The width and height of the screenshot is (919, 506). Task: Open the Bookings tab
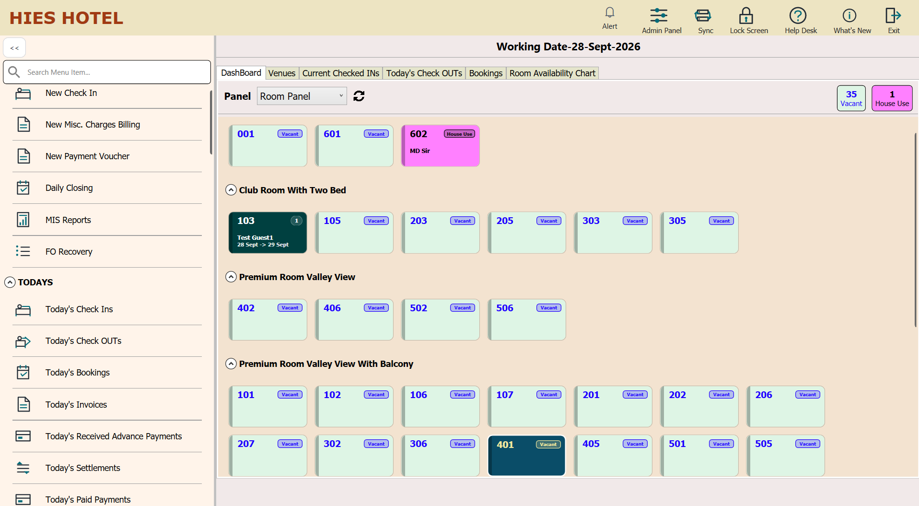click(486, 73)
